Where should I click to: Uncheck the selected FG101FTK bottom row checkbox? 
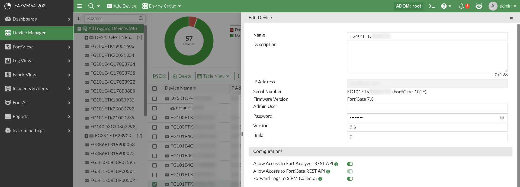[155, 184]
